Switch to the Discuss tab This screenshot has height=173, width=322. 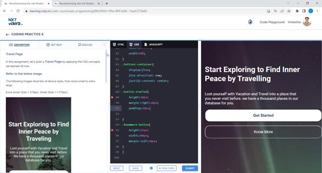pos(85,45)
